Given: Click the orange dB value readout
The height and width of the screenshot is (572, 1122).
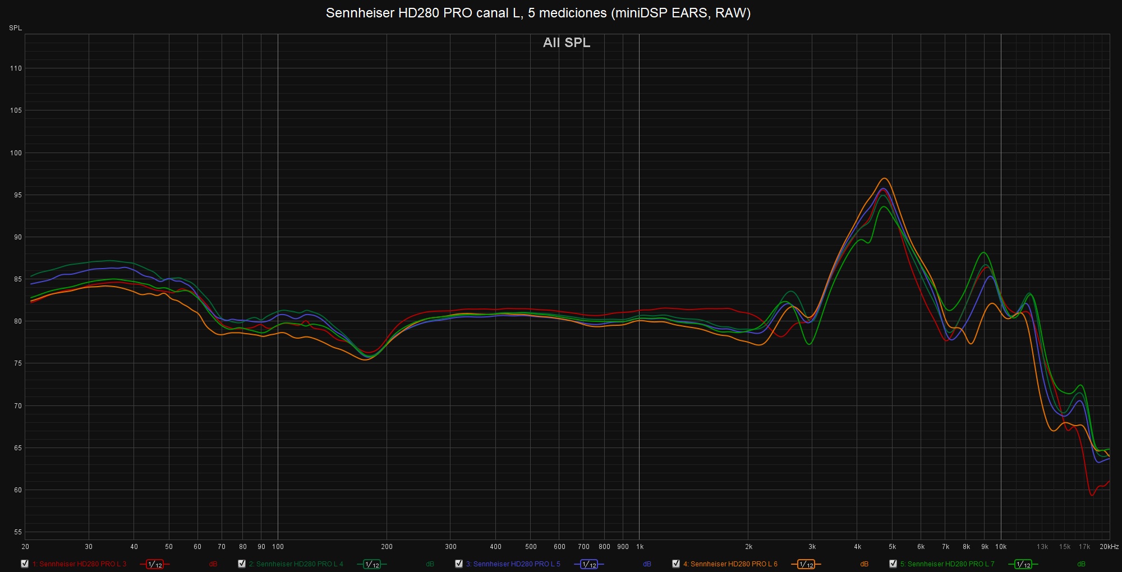Looking at the screenshot, I should click(864, 564).
